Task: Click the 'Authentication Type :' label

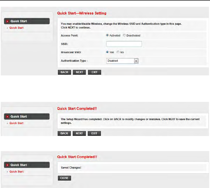Action: point(74,61)
